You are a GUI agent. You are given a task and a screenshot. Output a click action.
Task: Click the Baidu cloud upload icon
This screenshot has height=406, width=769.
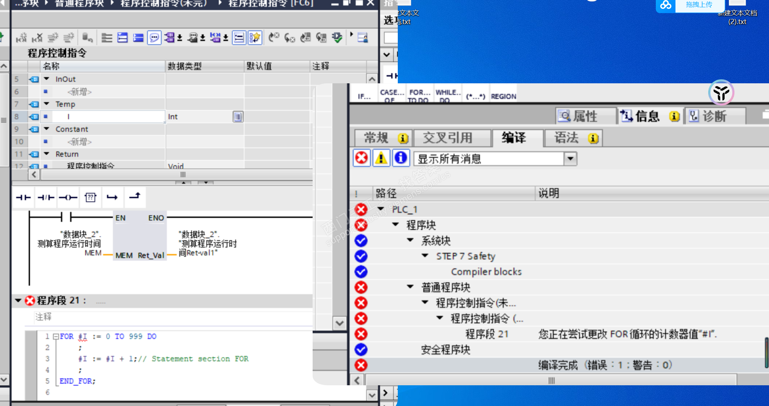(x=666, y=5)
